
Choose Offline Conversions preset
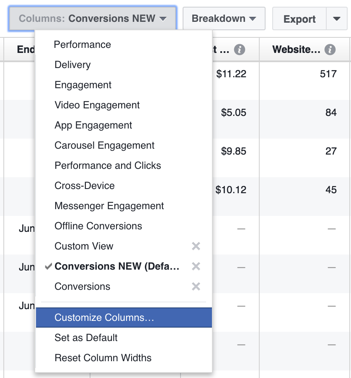pyautogui.click(x=124, y=226)
